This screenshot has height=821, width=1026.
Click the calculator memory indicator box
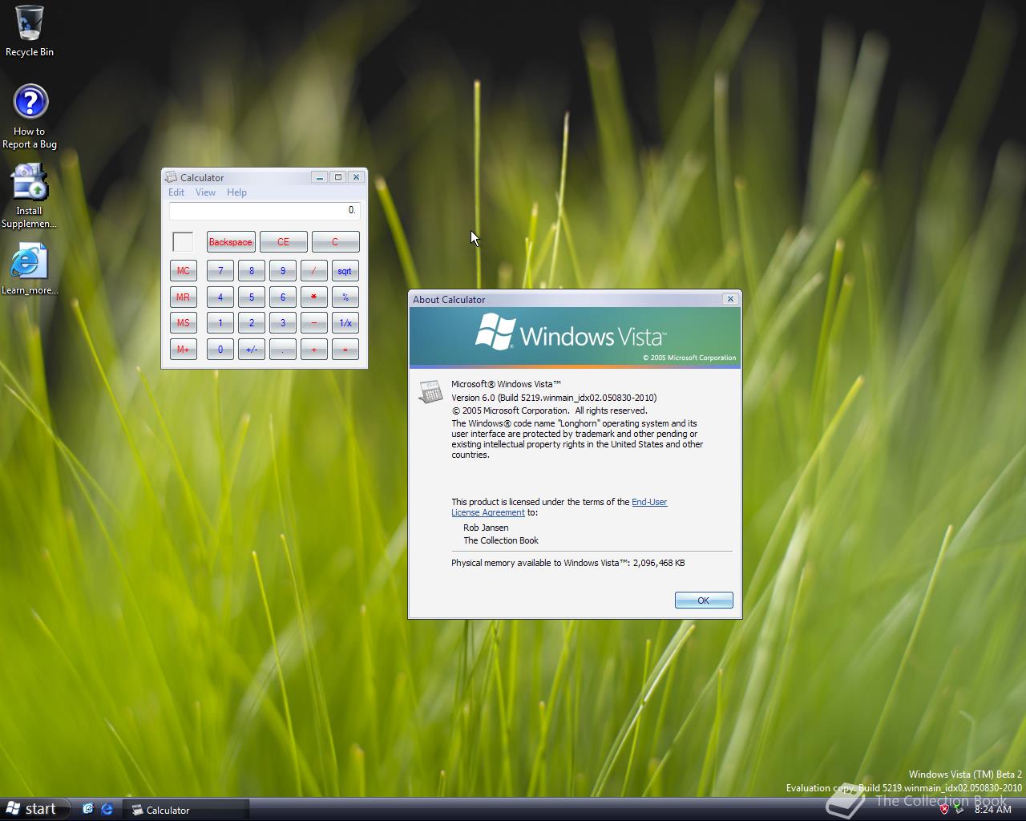pyautogui.click(x=184, y=242)
